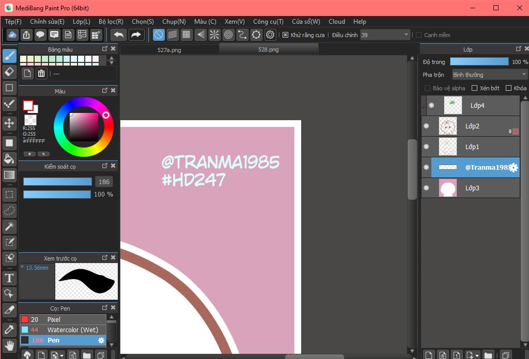Switch to the 527a.png tab
This screenshot has width=529, height=359.
(169, 50)
